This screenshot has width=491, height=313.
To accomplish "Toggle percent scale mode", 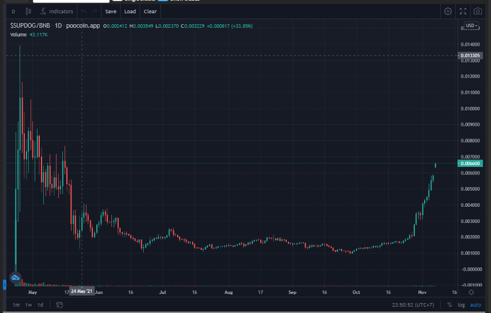I will [449, 305].
